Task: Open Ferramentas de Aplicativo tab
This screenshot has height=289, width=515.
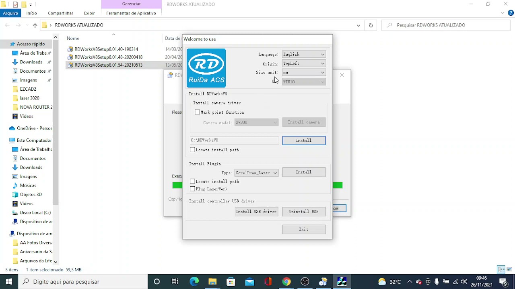Action: [x=131, y=13]
